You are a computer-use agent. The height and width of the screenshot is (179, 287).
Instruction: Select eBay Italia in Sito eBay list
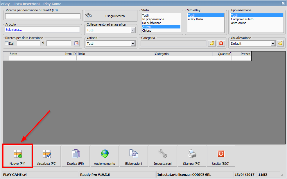pyautogui.click(x=206, y=19)
